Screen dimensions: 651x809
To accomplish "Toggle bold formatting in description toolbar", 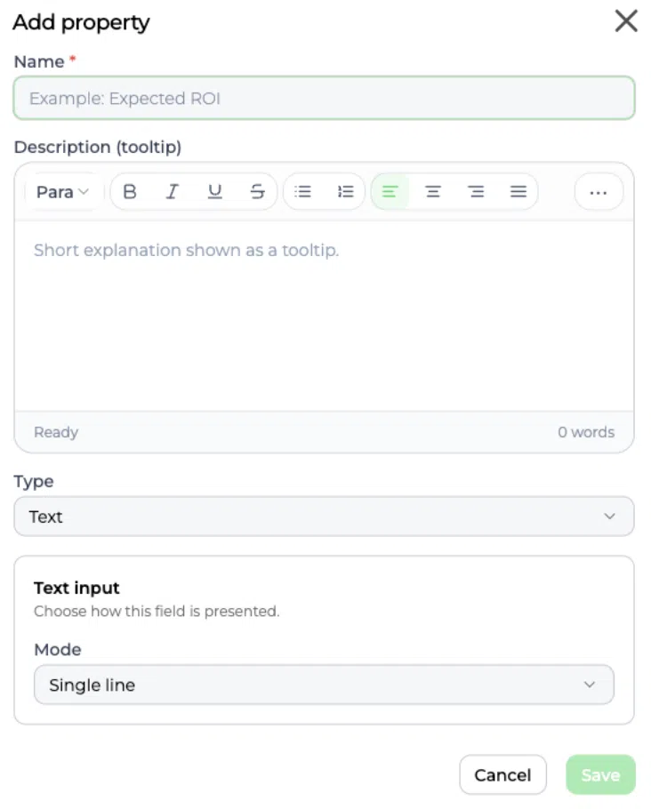I will [x=130, y=192].
